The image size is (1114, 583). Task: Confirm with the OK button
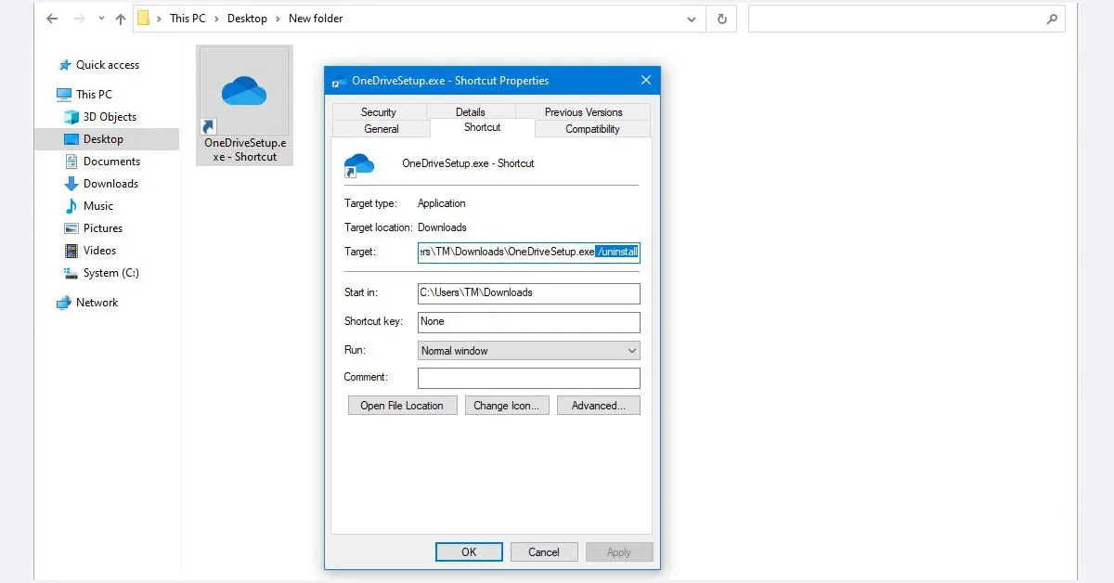pyautogui.click(x=469, y=551)
